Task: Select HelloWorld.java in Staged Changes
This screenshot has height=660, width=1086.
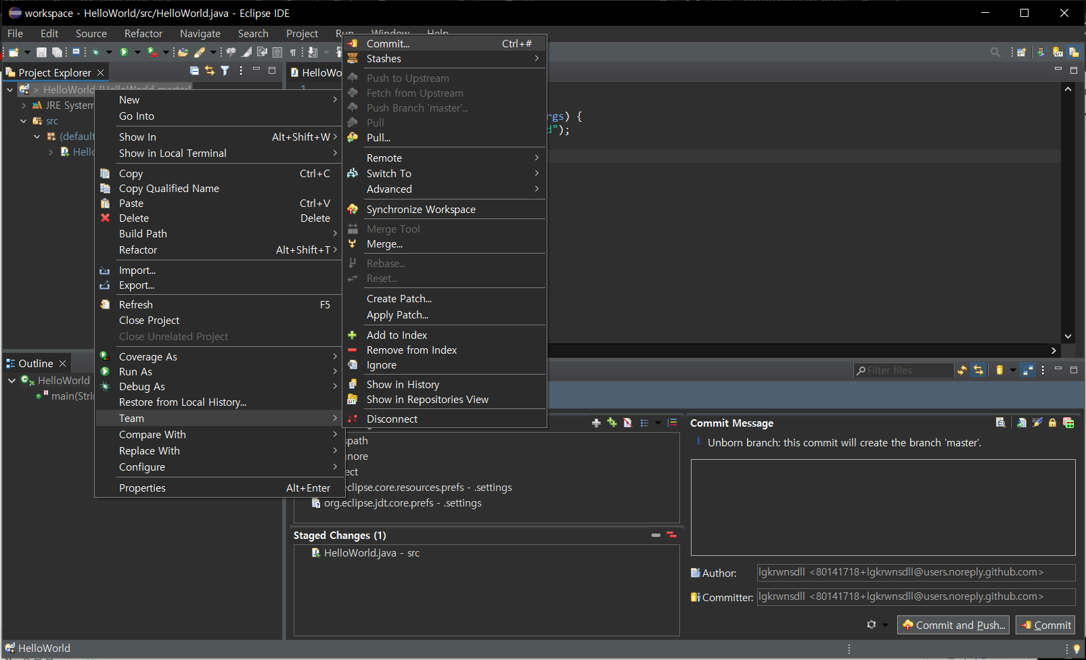Action: (371, 553)
